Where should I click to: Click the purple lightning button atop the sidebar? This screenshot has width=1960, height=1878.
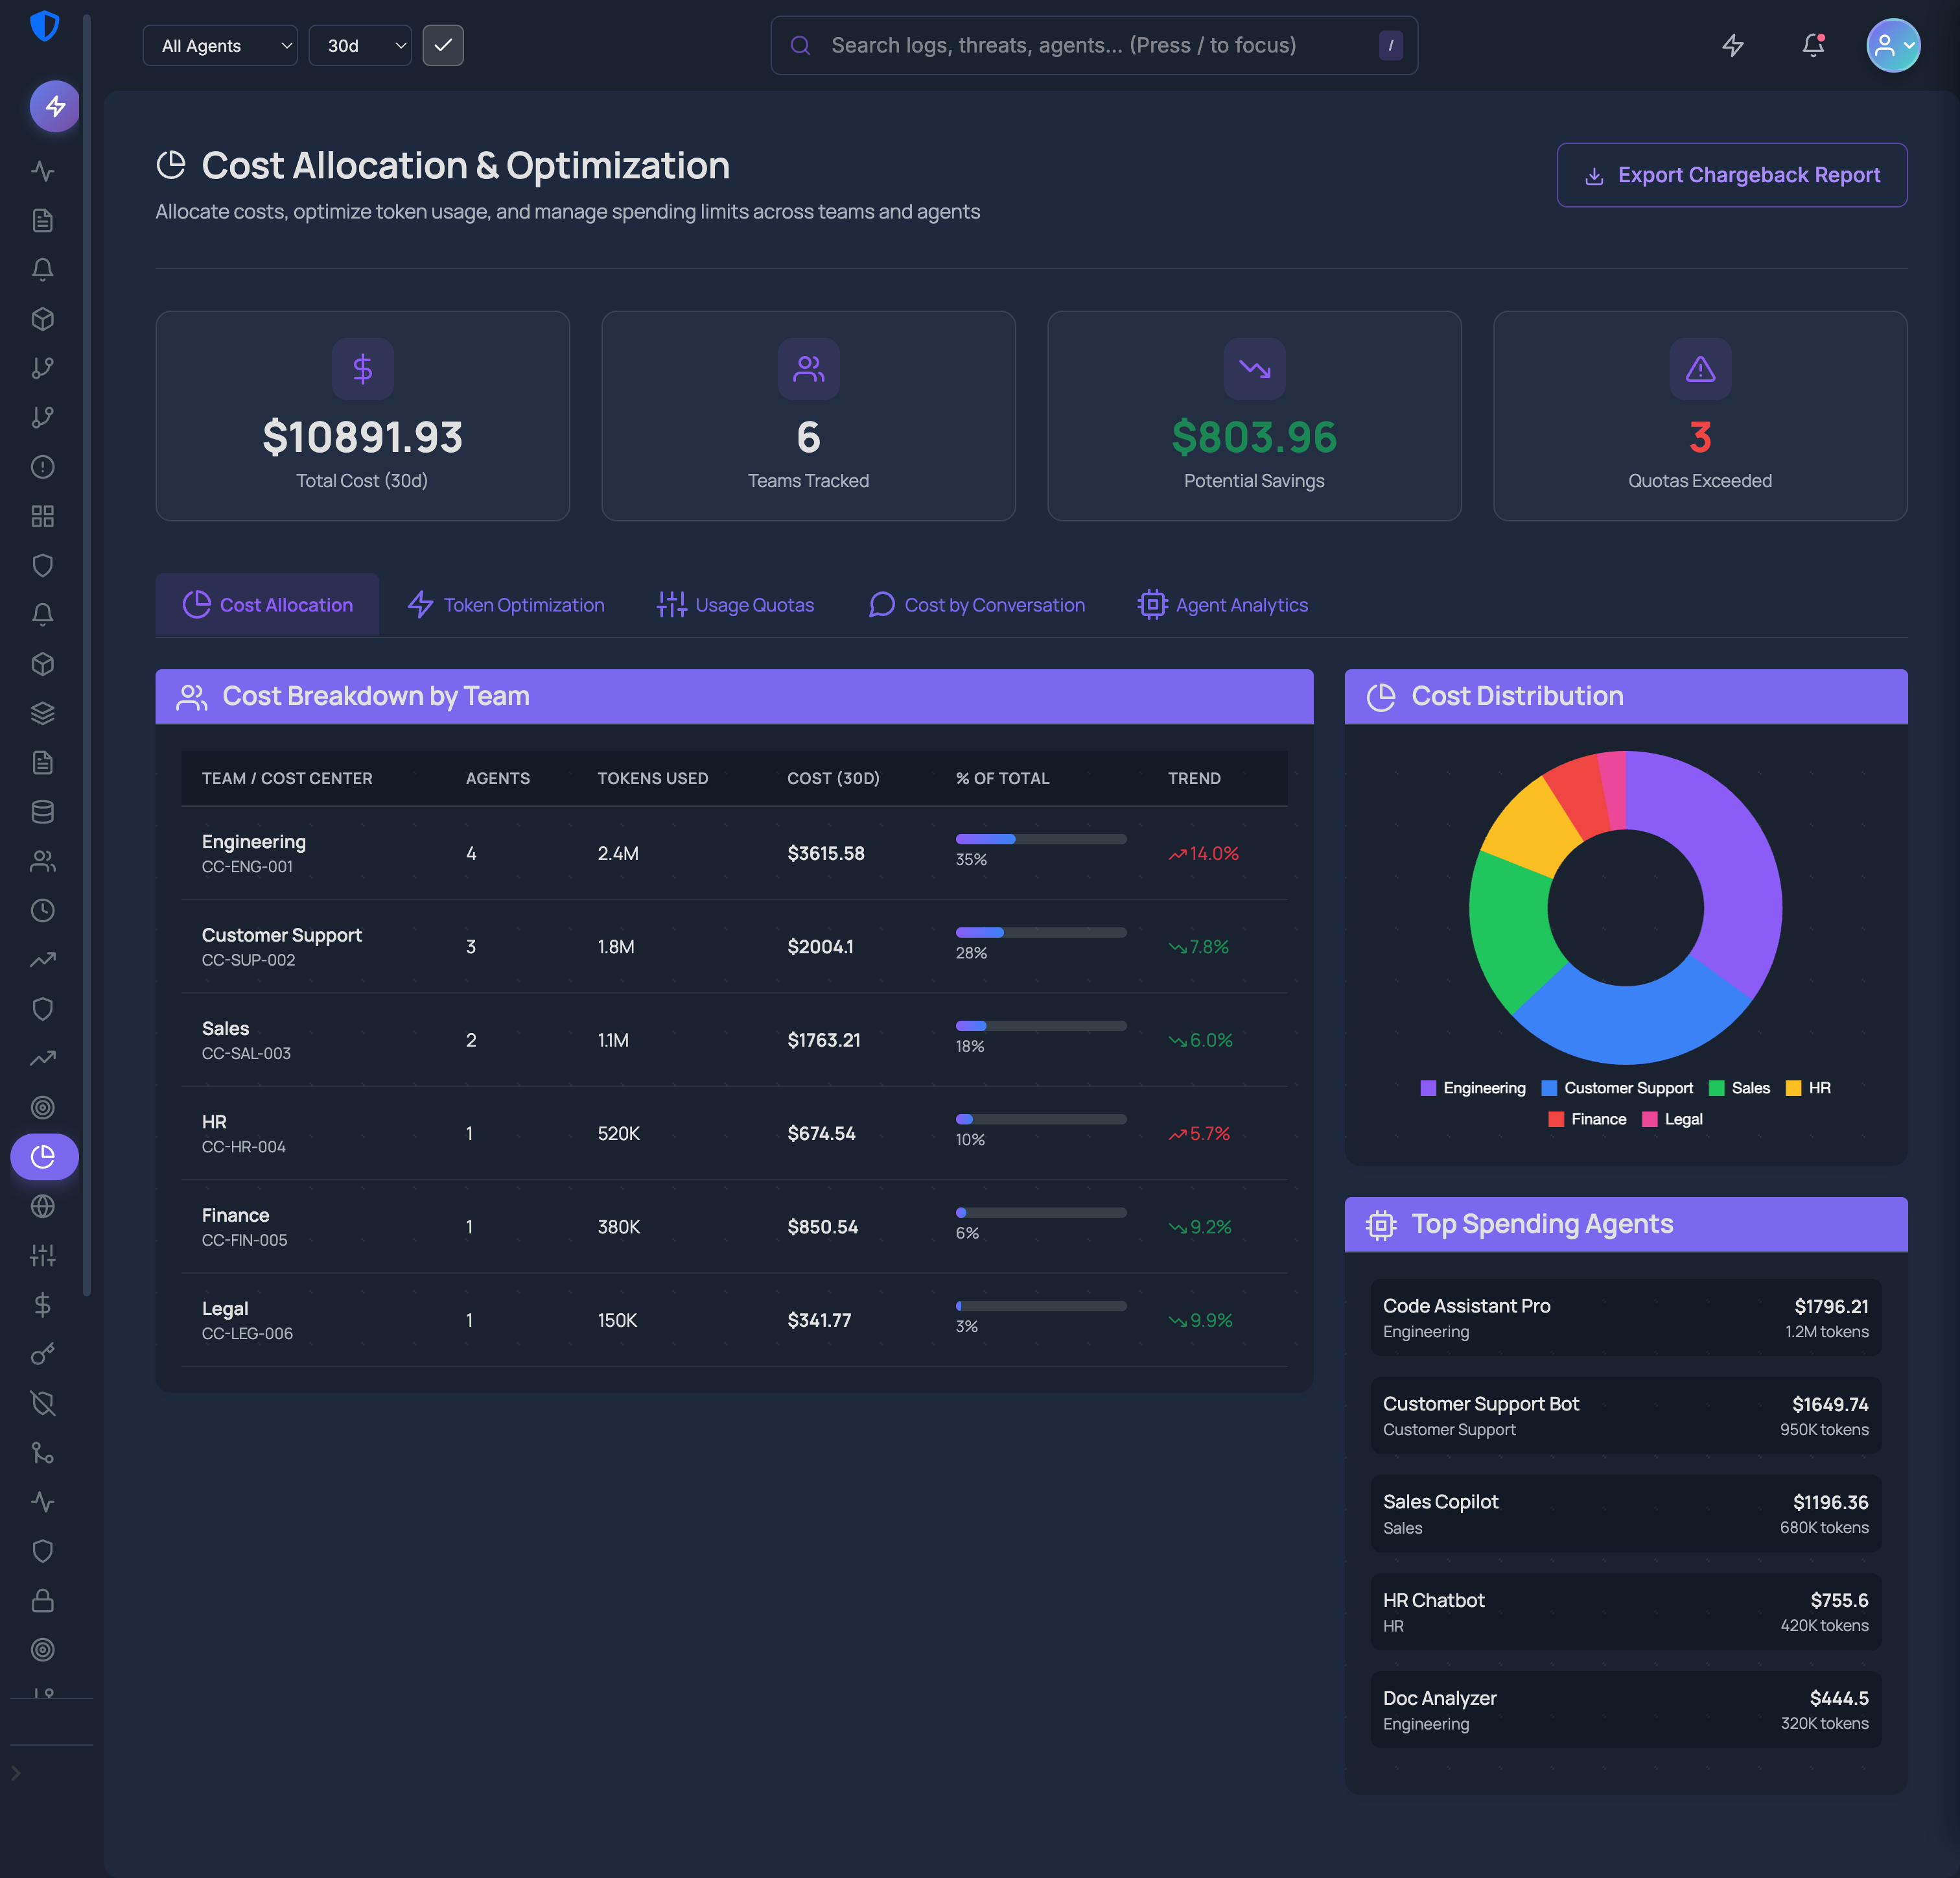[55, 106]
